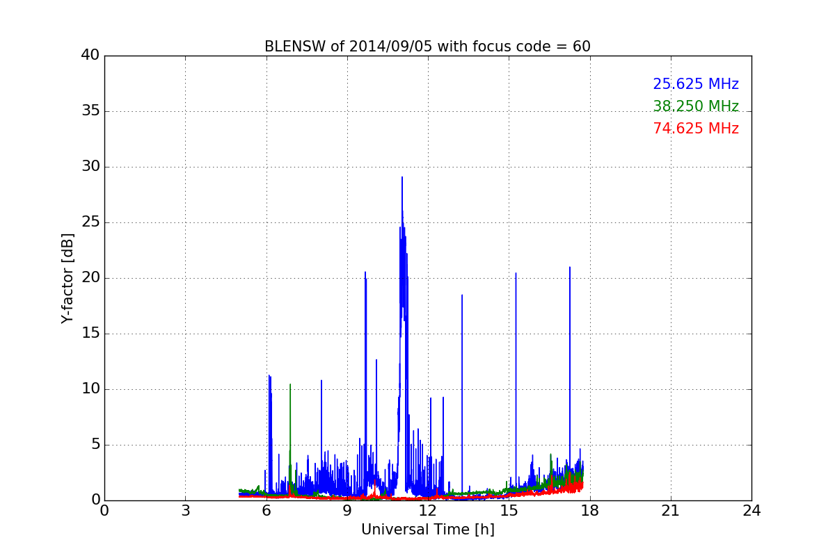Click y-axis tick value '25'
The image size is (835, 556).
coord(90,222)
